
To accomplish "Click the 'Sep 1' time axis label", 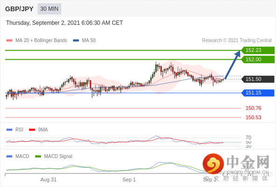I will point(129,180).
